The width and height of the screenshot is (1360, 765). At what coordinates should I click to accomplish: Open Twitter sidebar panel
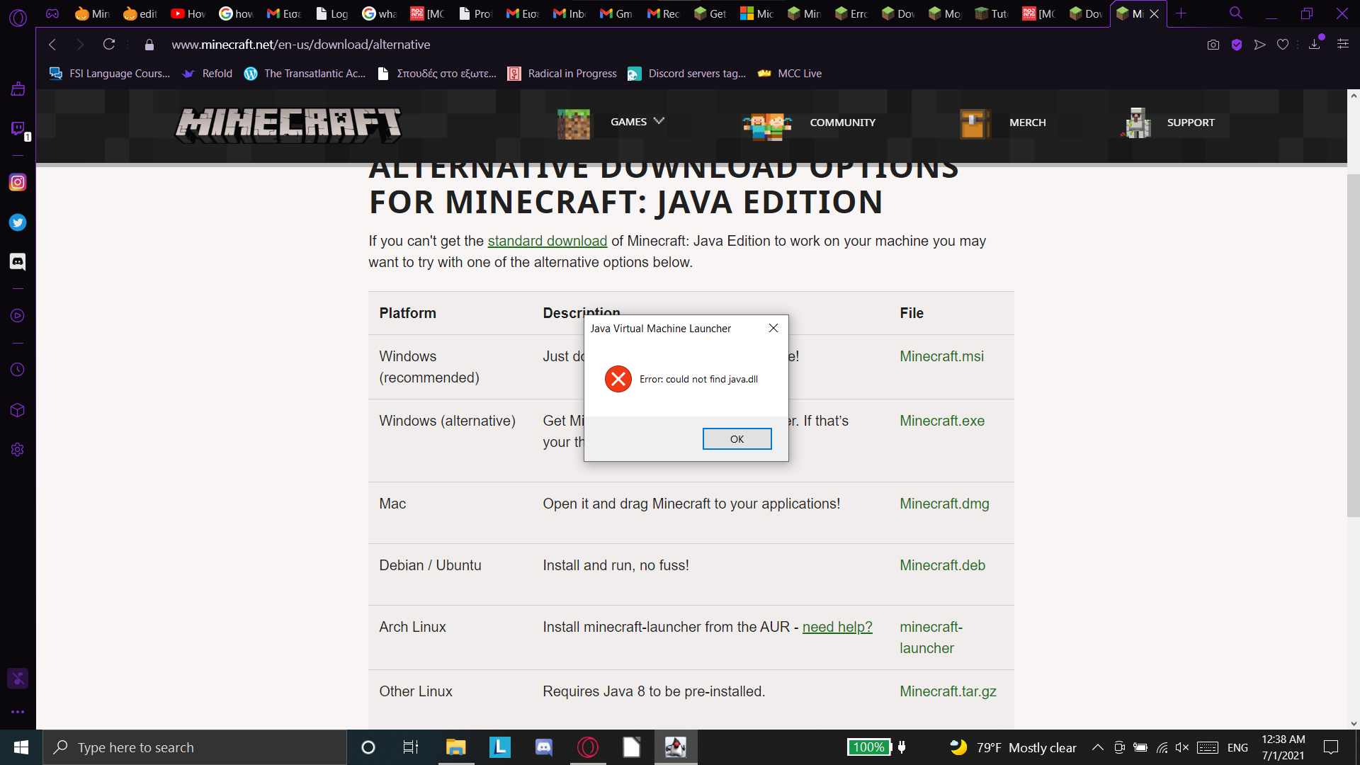tap(18, 222)
